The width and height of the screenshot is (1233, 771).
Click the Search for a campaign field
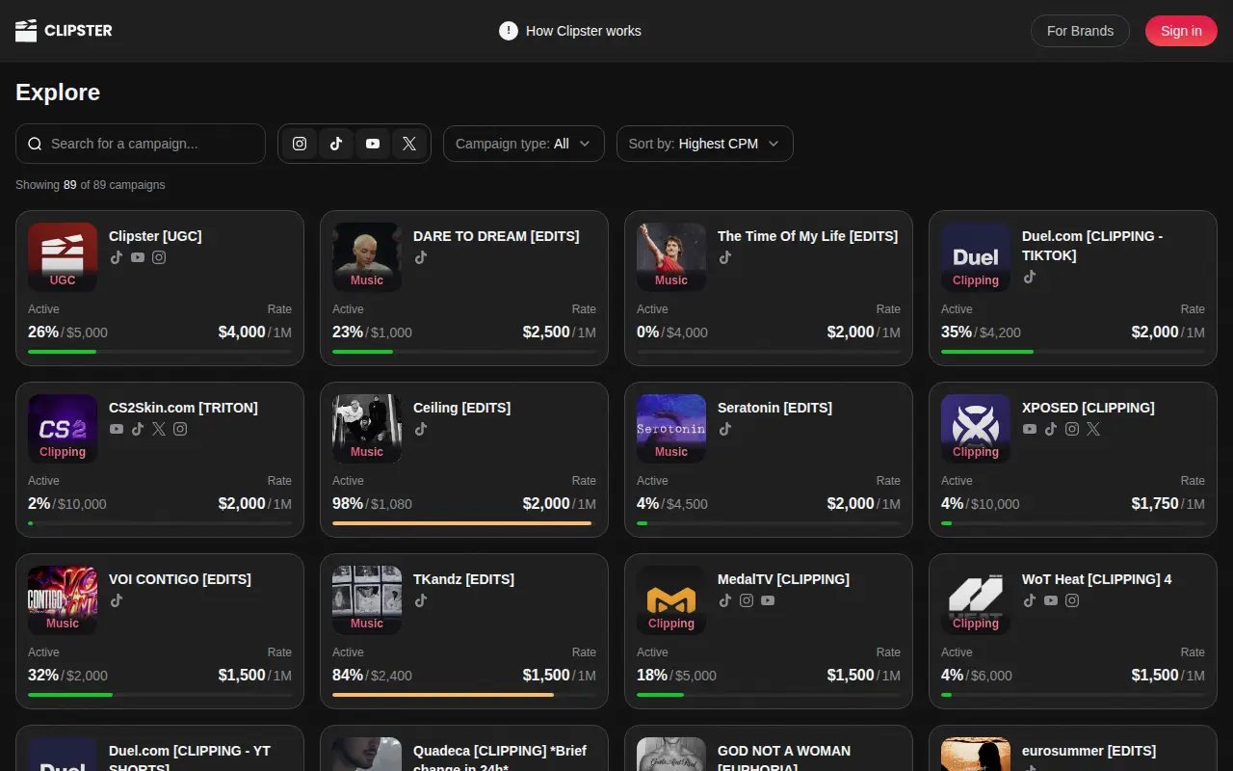141,144
